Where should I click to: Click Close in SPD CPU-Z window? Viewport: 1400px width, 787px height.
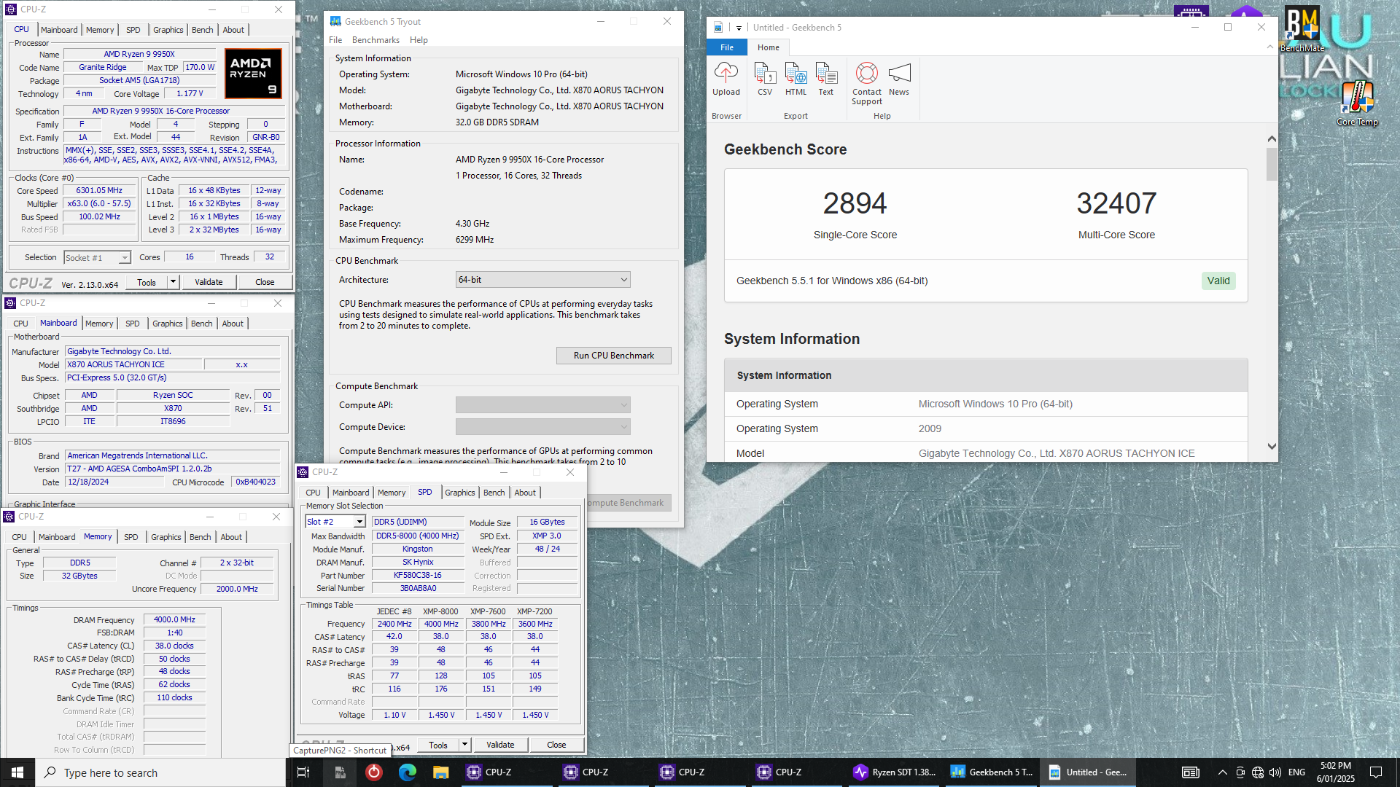556,745
